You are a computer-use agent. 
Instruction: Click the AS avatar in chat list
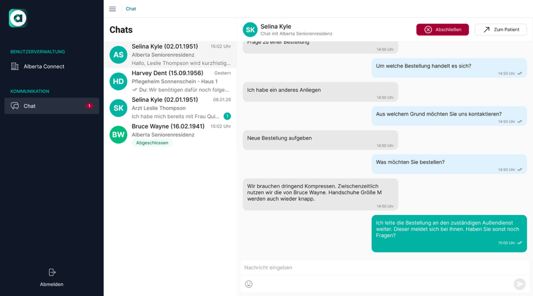point(118,54)
